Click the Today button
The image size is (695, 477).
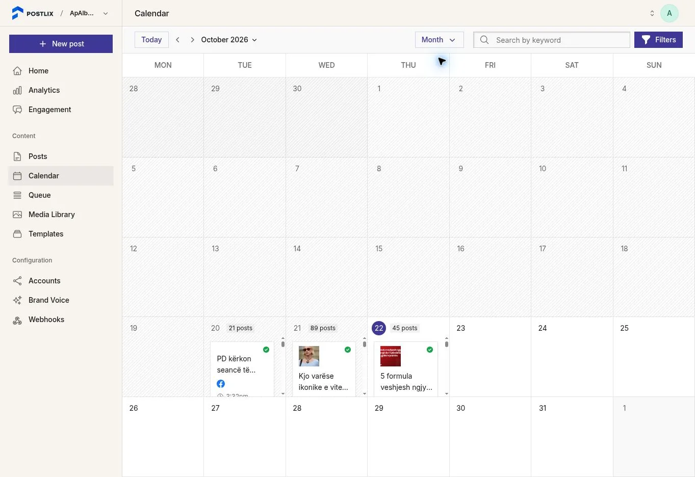click(x=151, y=40)
